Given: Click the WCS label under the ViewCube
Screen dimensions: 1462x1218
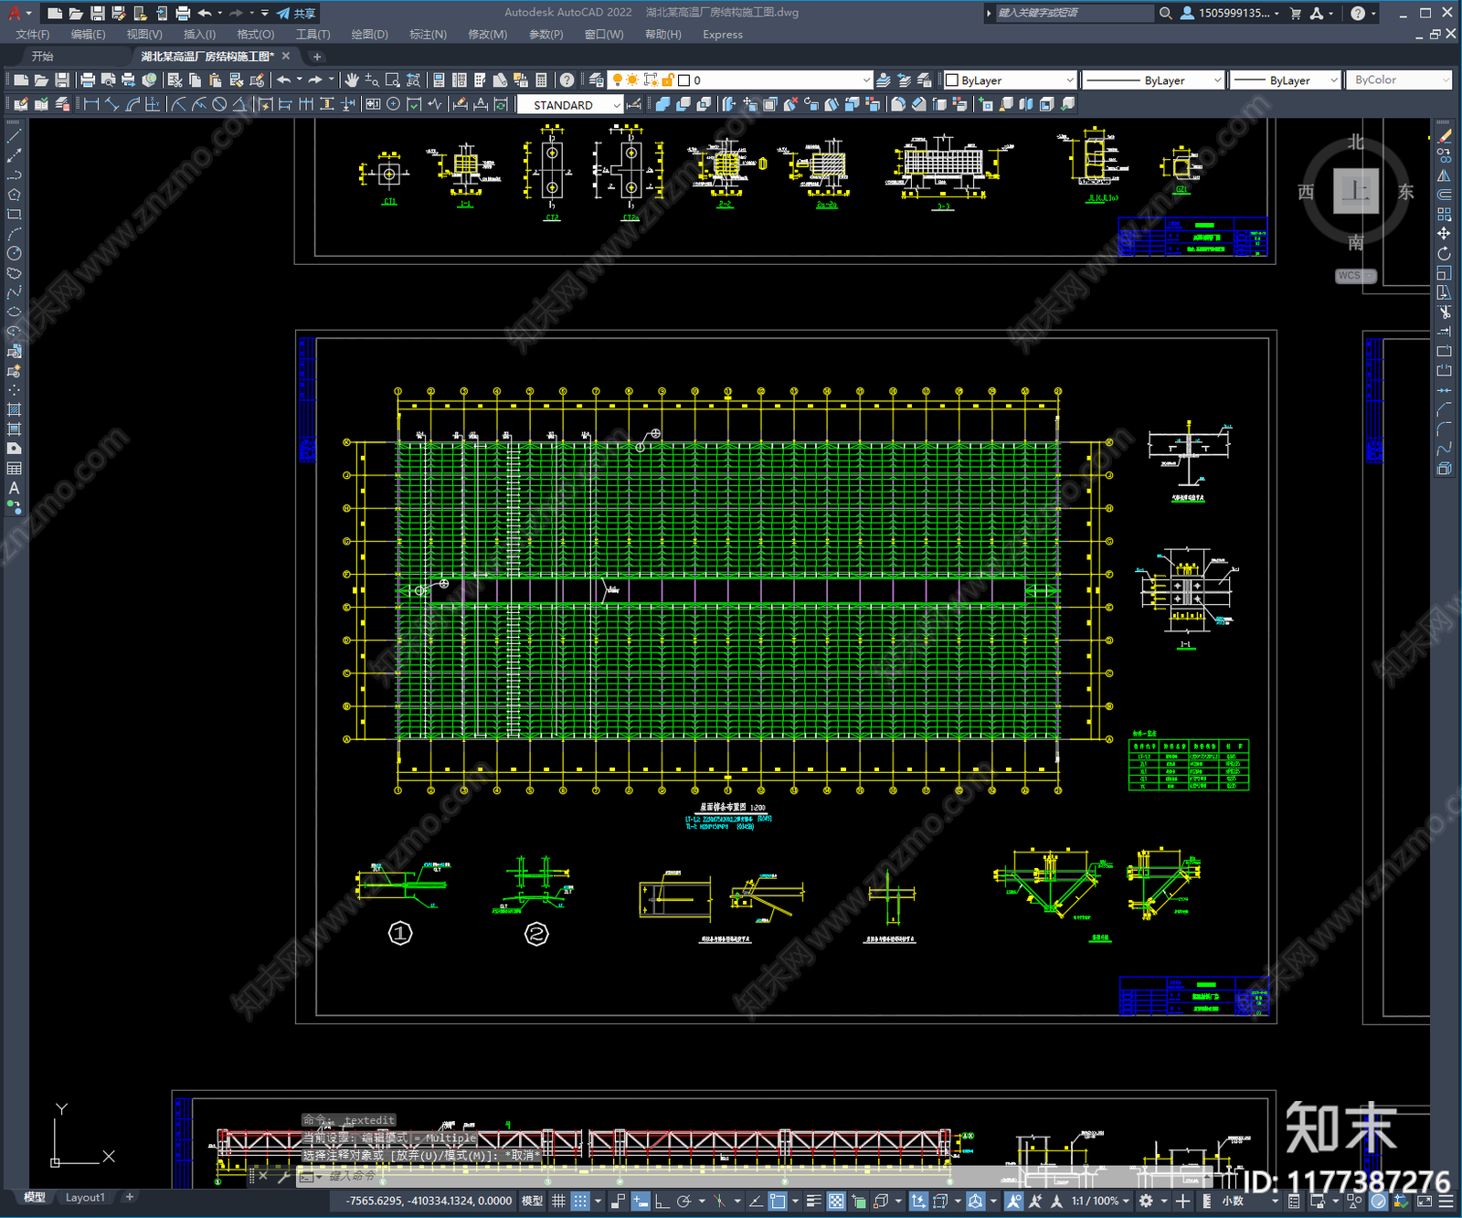Looking at the screenshot, I should click(x=1355, y=275).
